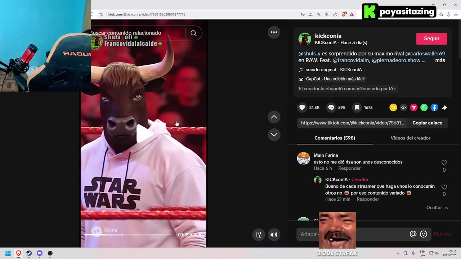
Task: Expand the system tray hidden icons chevron
Action: (398, 253)
